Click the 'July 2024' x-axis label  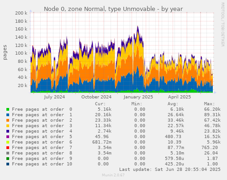54,97
